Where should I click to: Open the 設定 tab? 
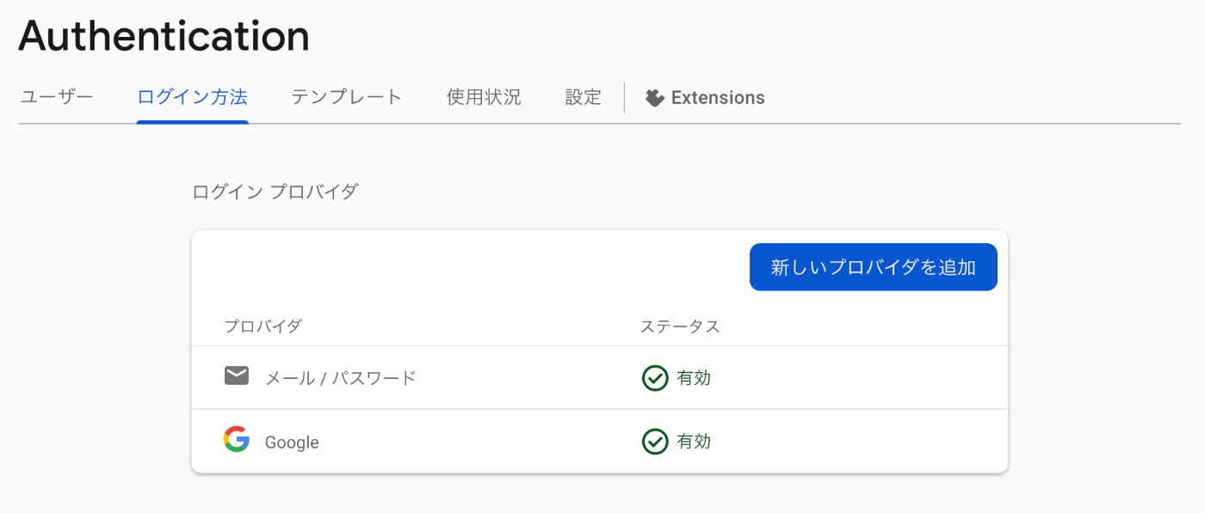coord(583,97)
